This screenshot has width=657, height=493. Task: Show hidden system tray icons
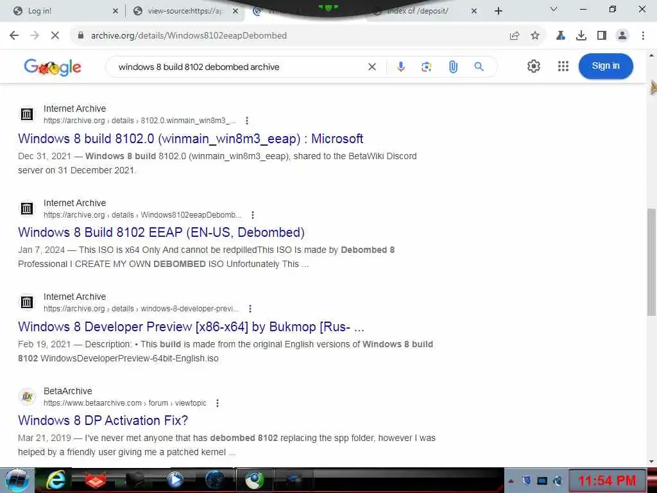(511, 481)
